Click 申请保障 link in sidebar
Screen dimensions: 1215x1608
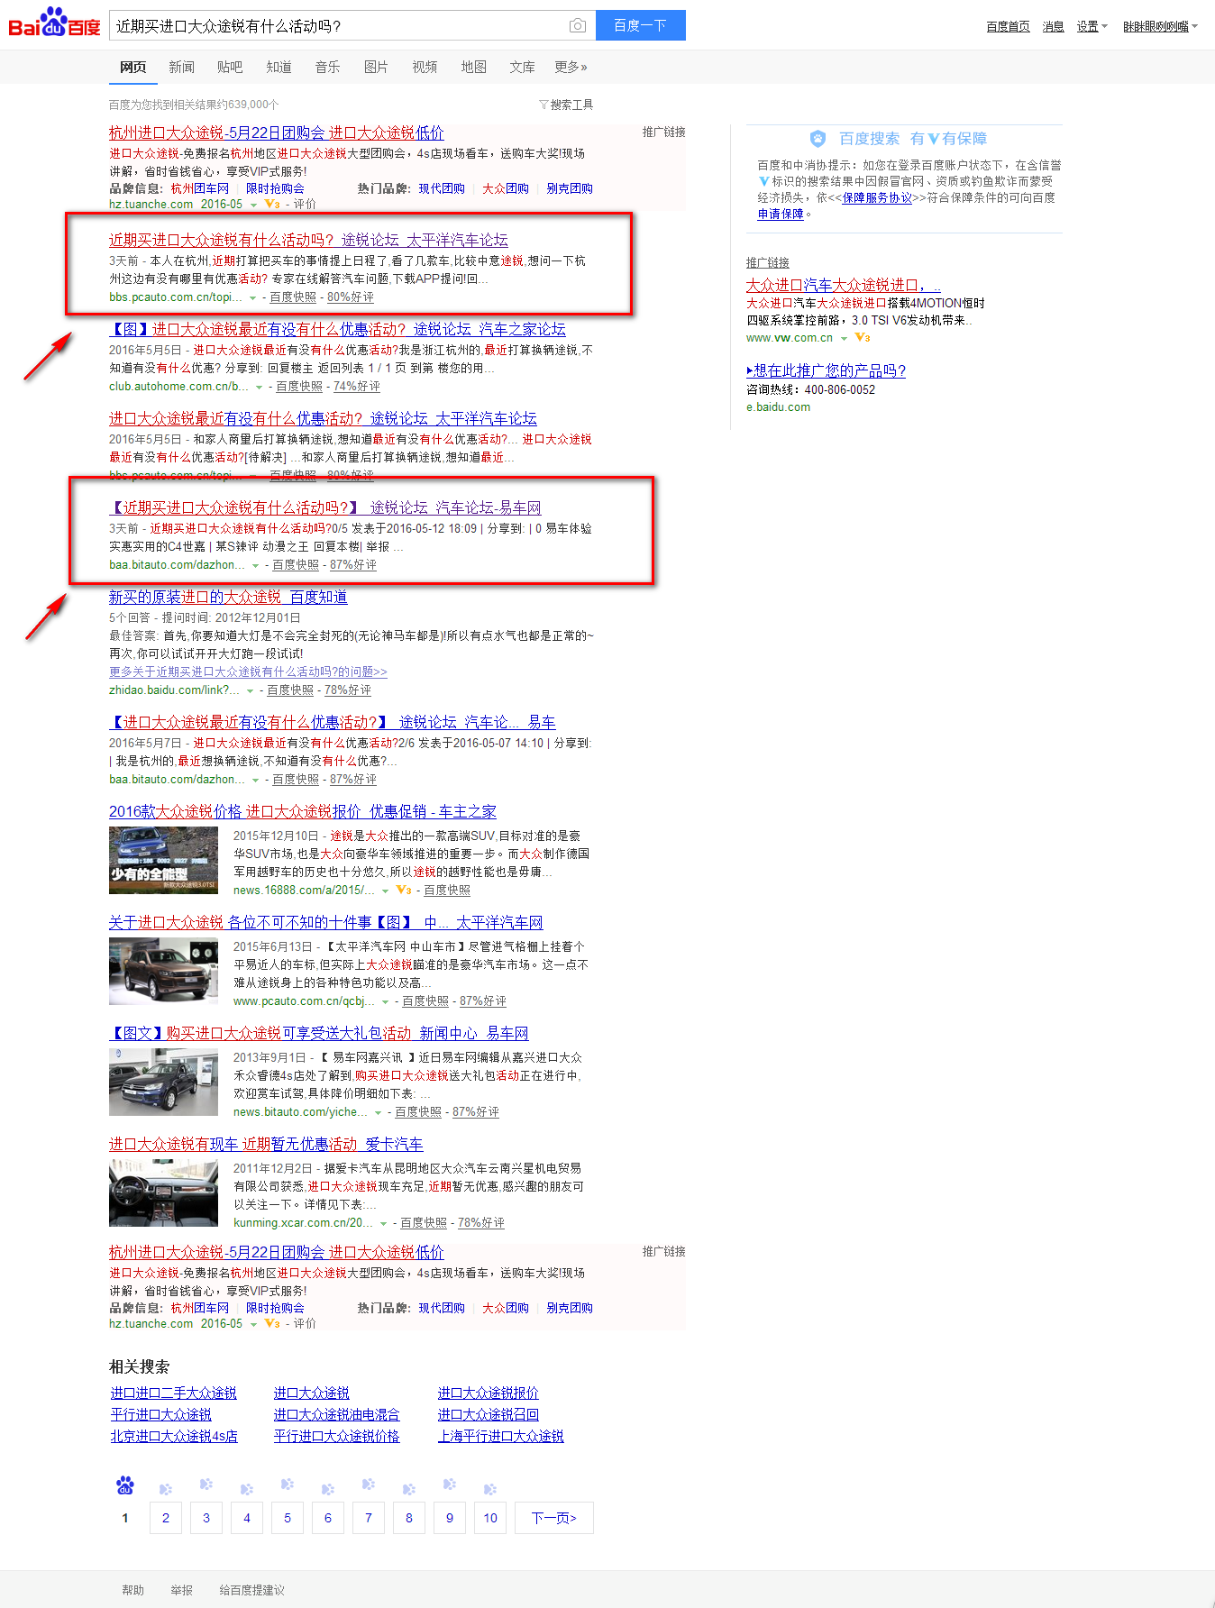tap(781, 215)
